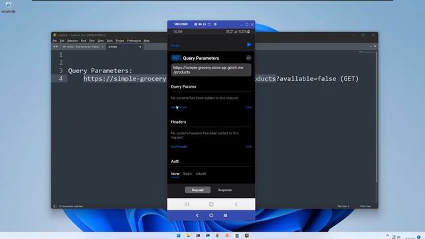This screenshot has width=425, height=239.
Task: Tap the request URL field ending in /products
Action: [211, 70]
